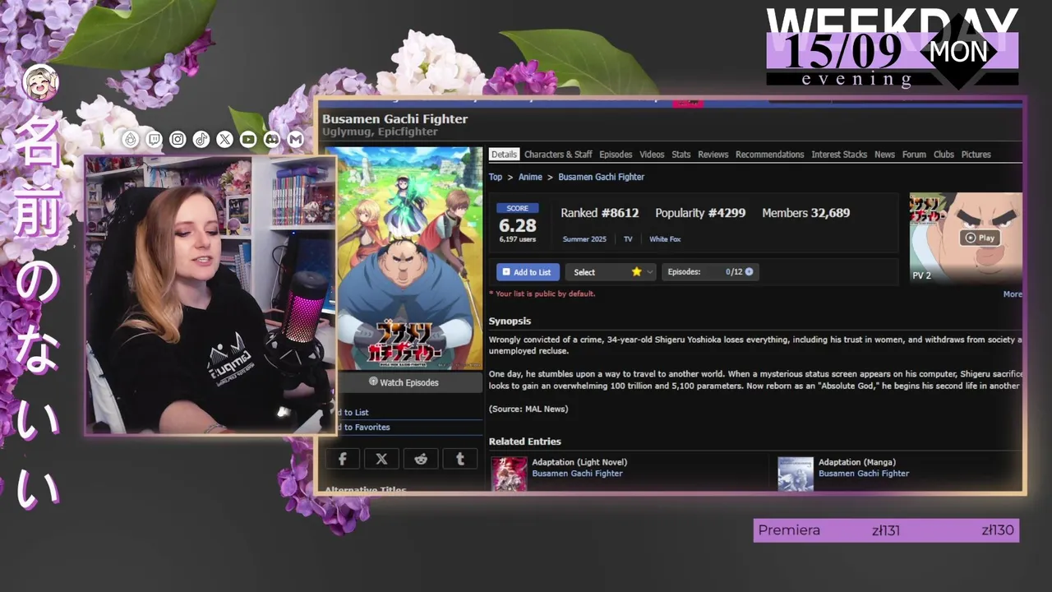Click the Synopsis heading

coord(510,321)
